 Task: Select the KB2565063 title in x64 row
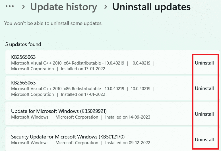pos(23,57)
